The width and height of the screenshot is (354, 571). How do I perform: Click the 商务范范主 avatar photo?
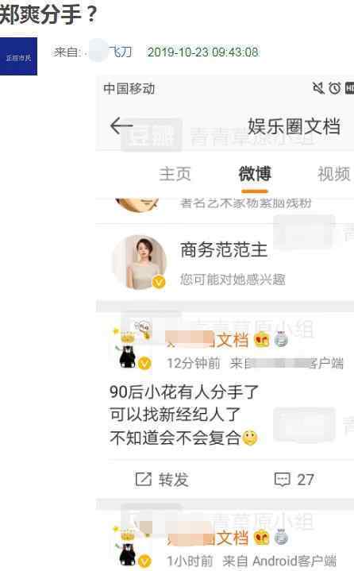[x=140, y=262]
